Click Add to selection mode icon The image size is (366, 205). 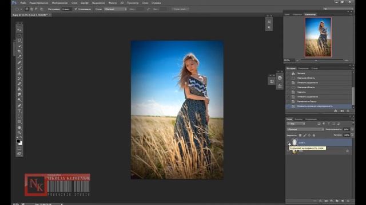tap(31, 9)
